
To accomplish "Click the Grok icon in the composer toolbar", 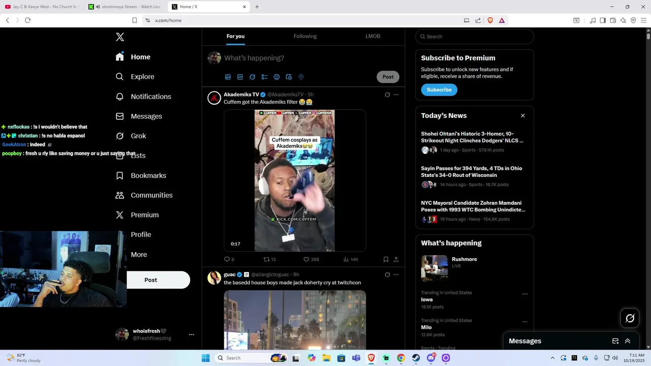I will [252, 77].
